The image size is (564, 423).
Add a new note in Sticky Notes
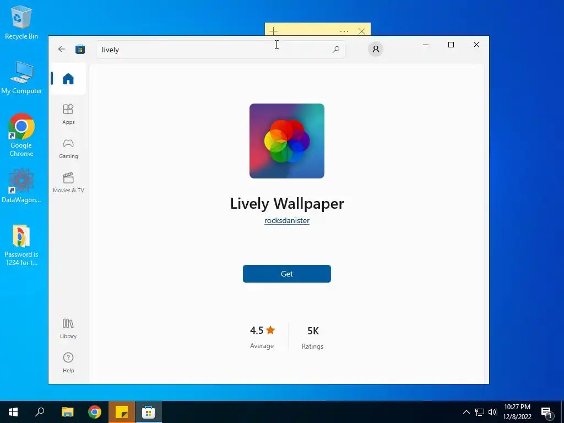coord(273,31)
